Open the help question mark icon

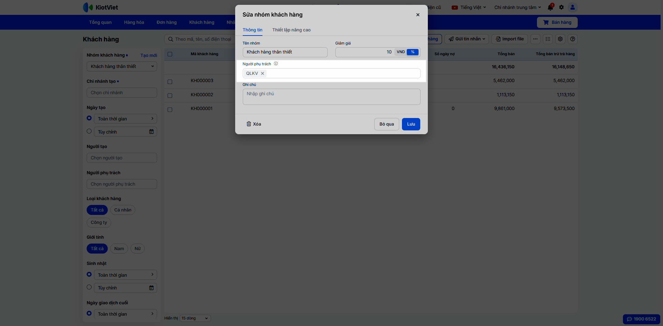tap(573, 39)
